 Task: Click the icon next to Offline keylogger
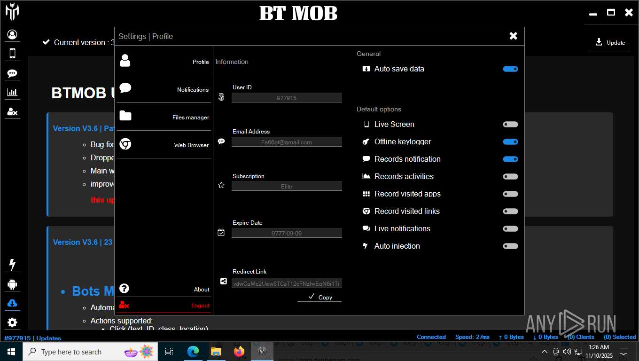coord(366,141)
